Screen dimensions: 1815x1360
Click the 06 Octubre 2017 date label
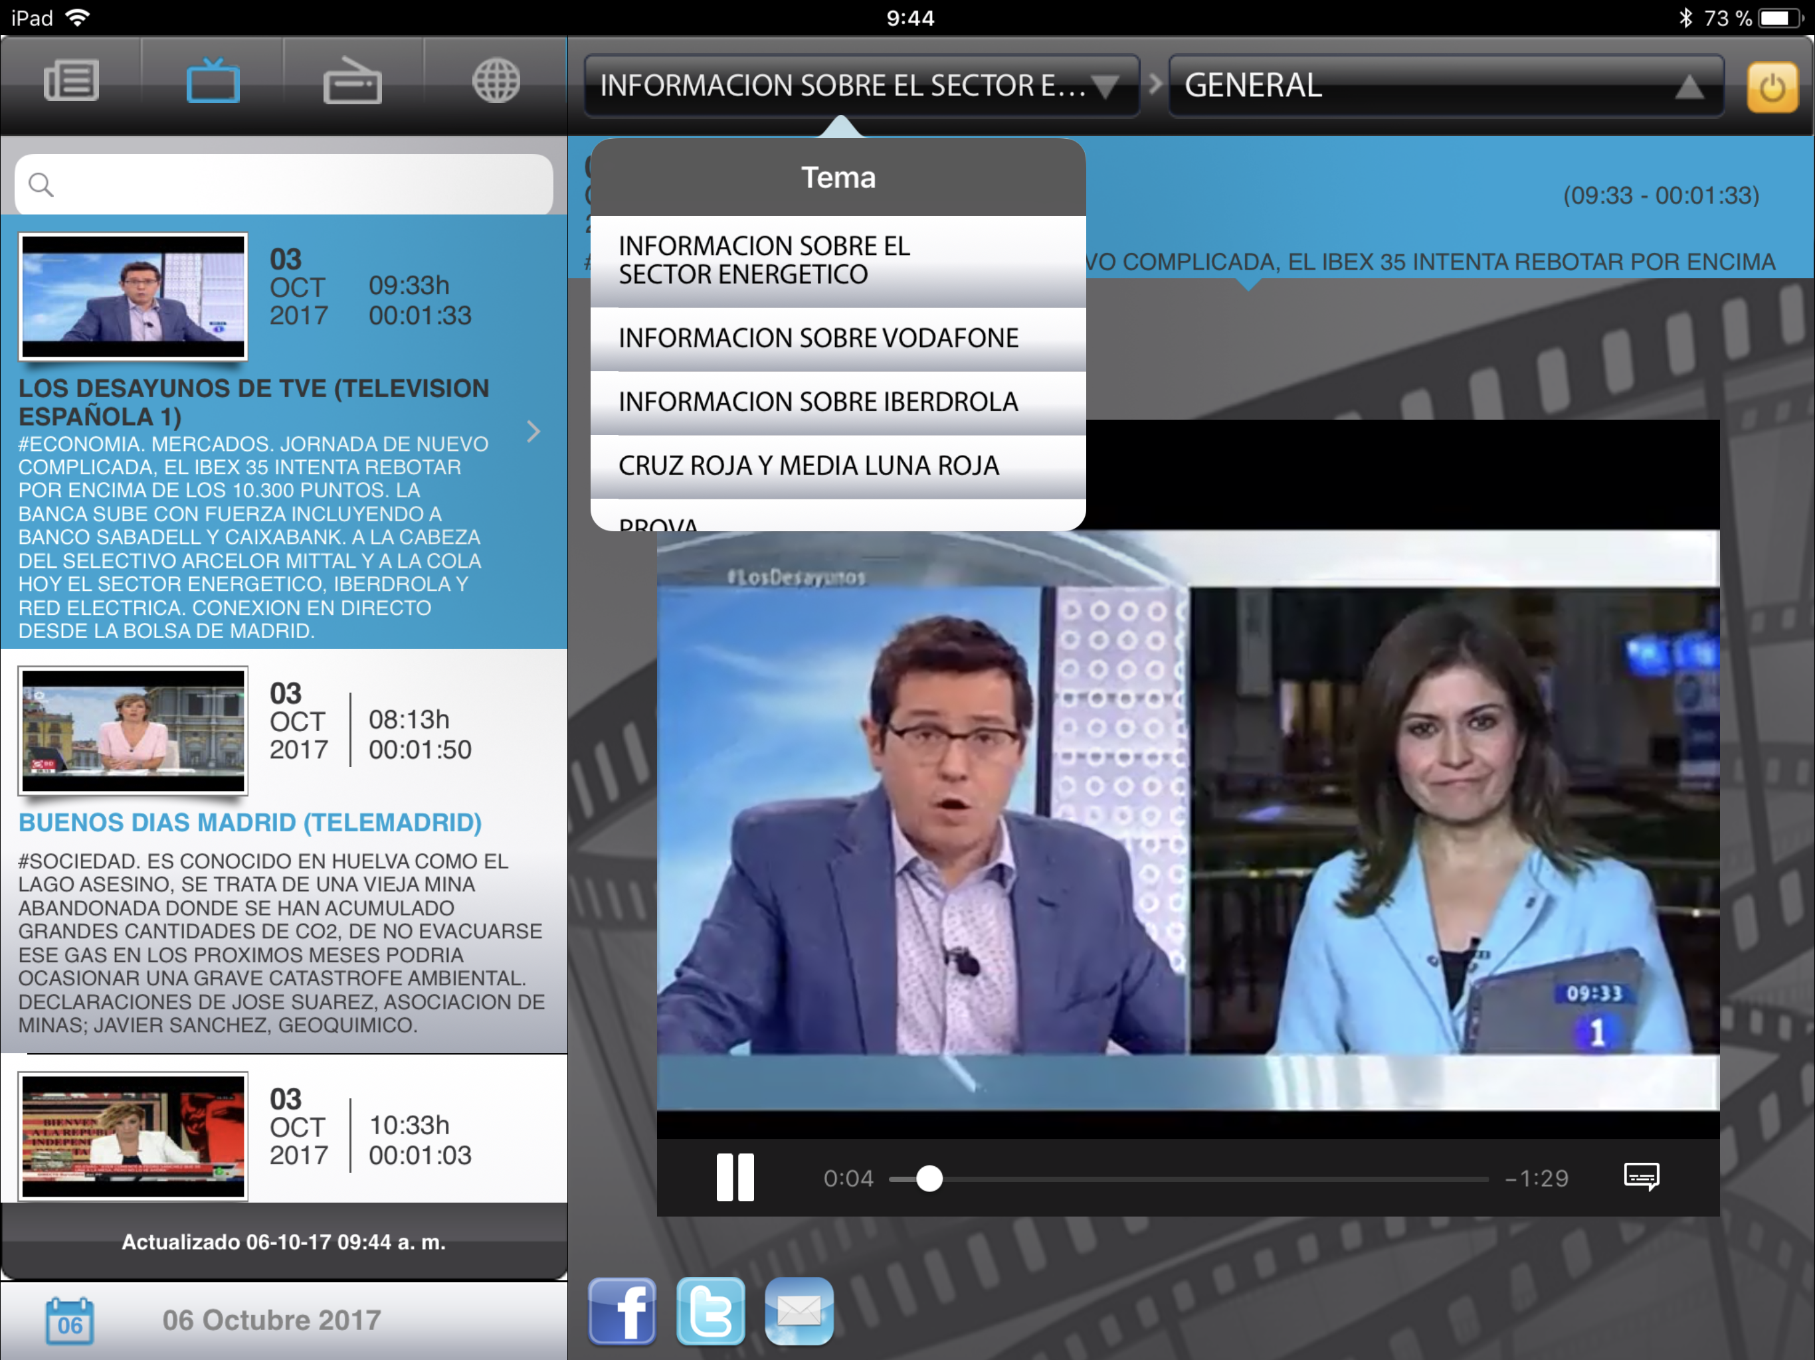[272, 1319]
